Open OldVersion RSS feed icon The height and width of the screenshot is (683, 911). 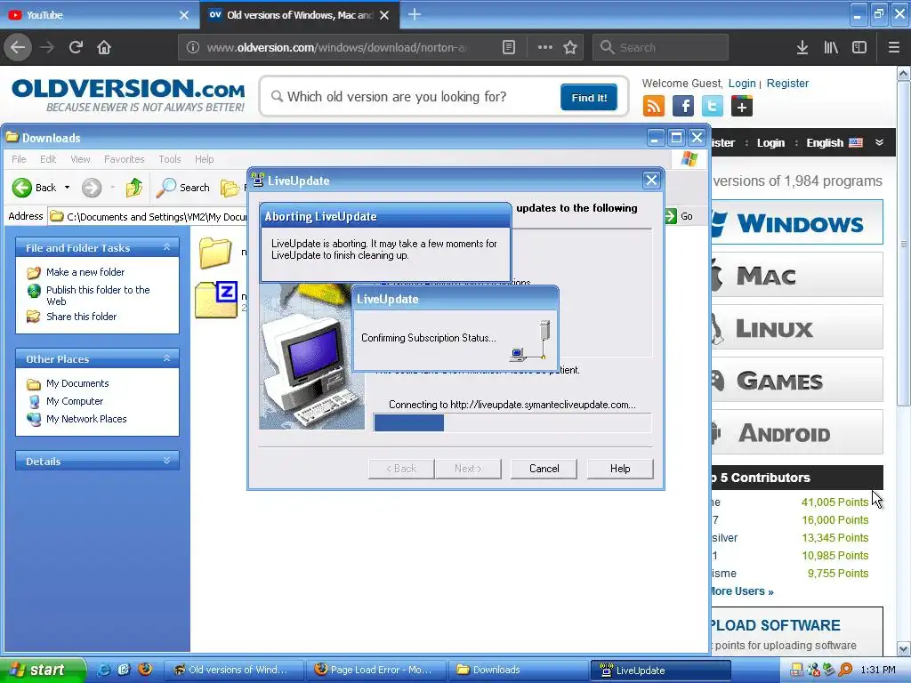point(654,107)
